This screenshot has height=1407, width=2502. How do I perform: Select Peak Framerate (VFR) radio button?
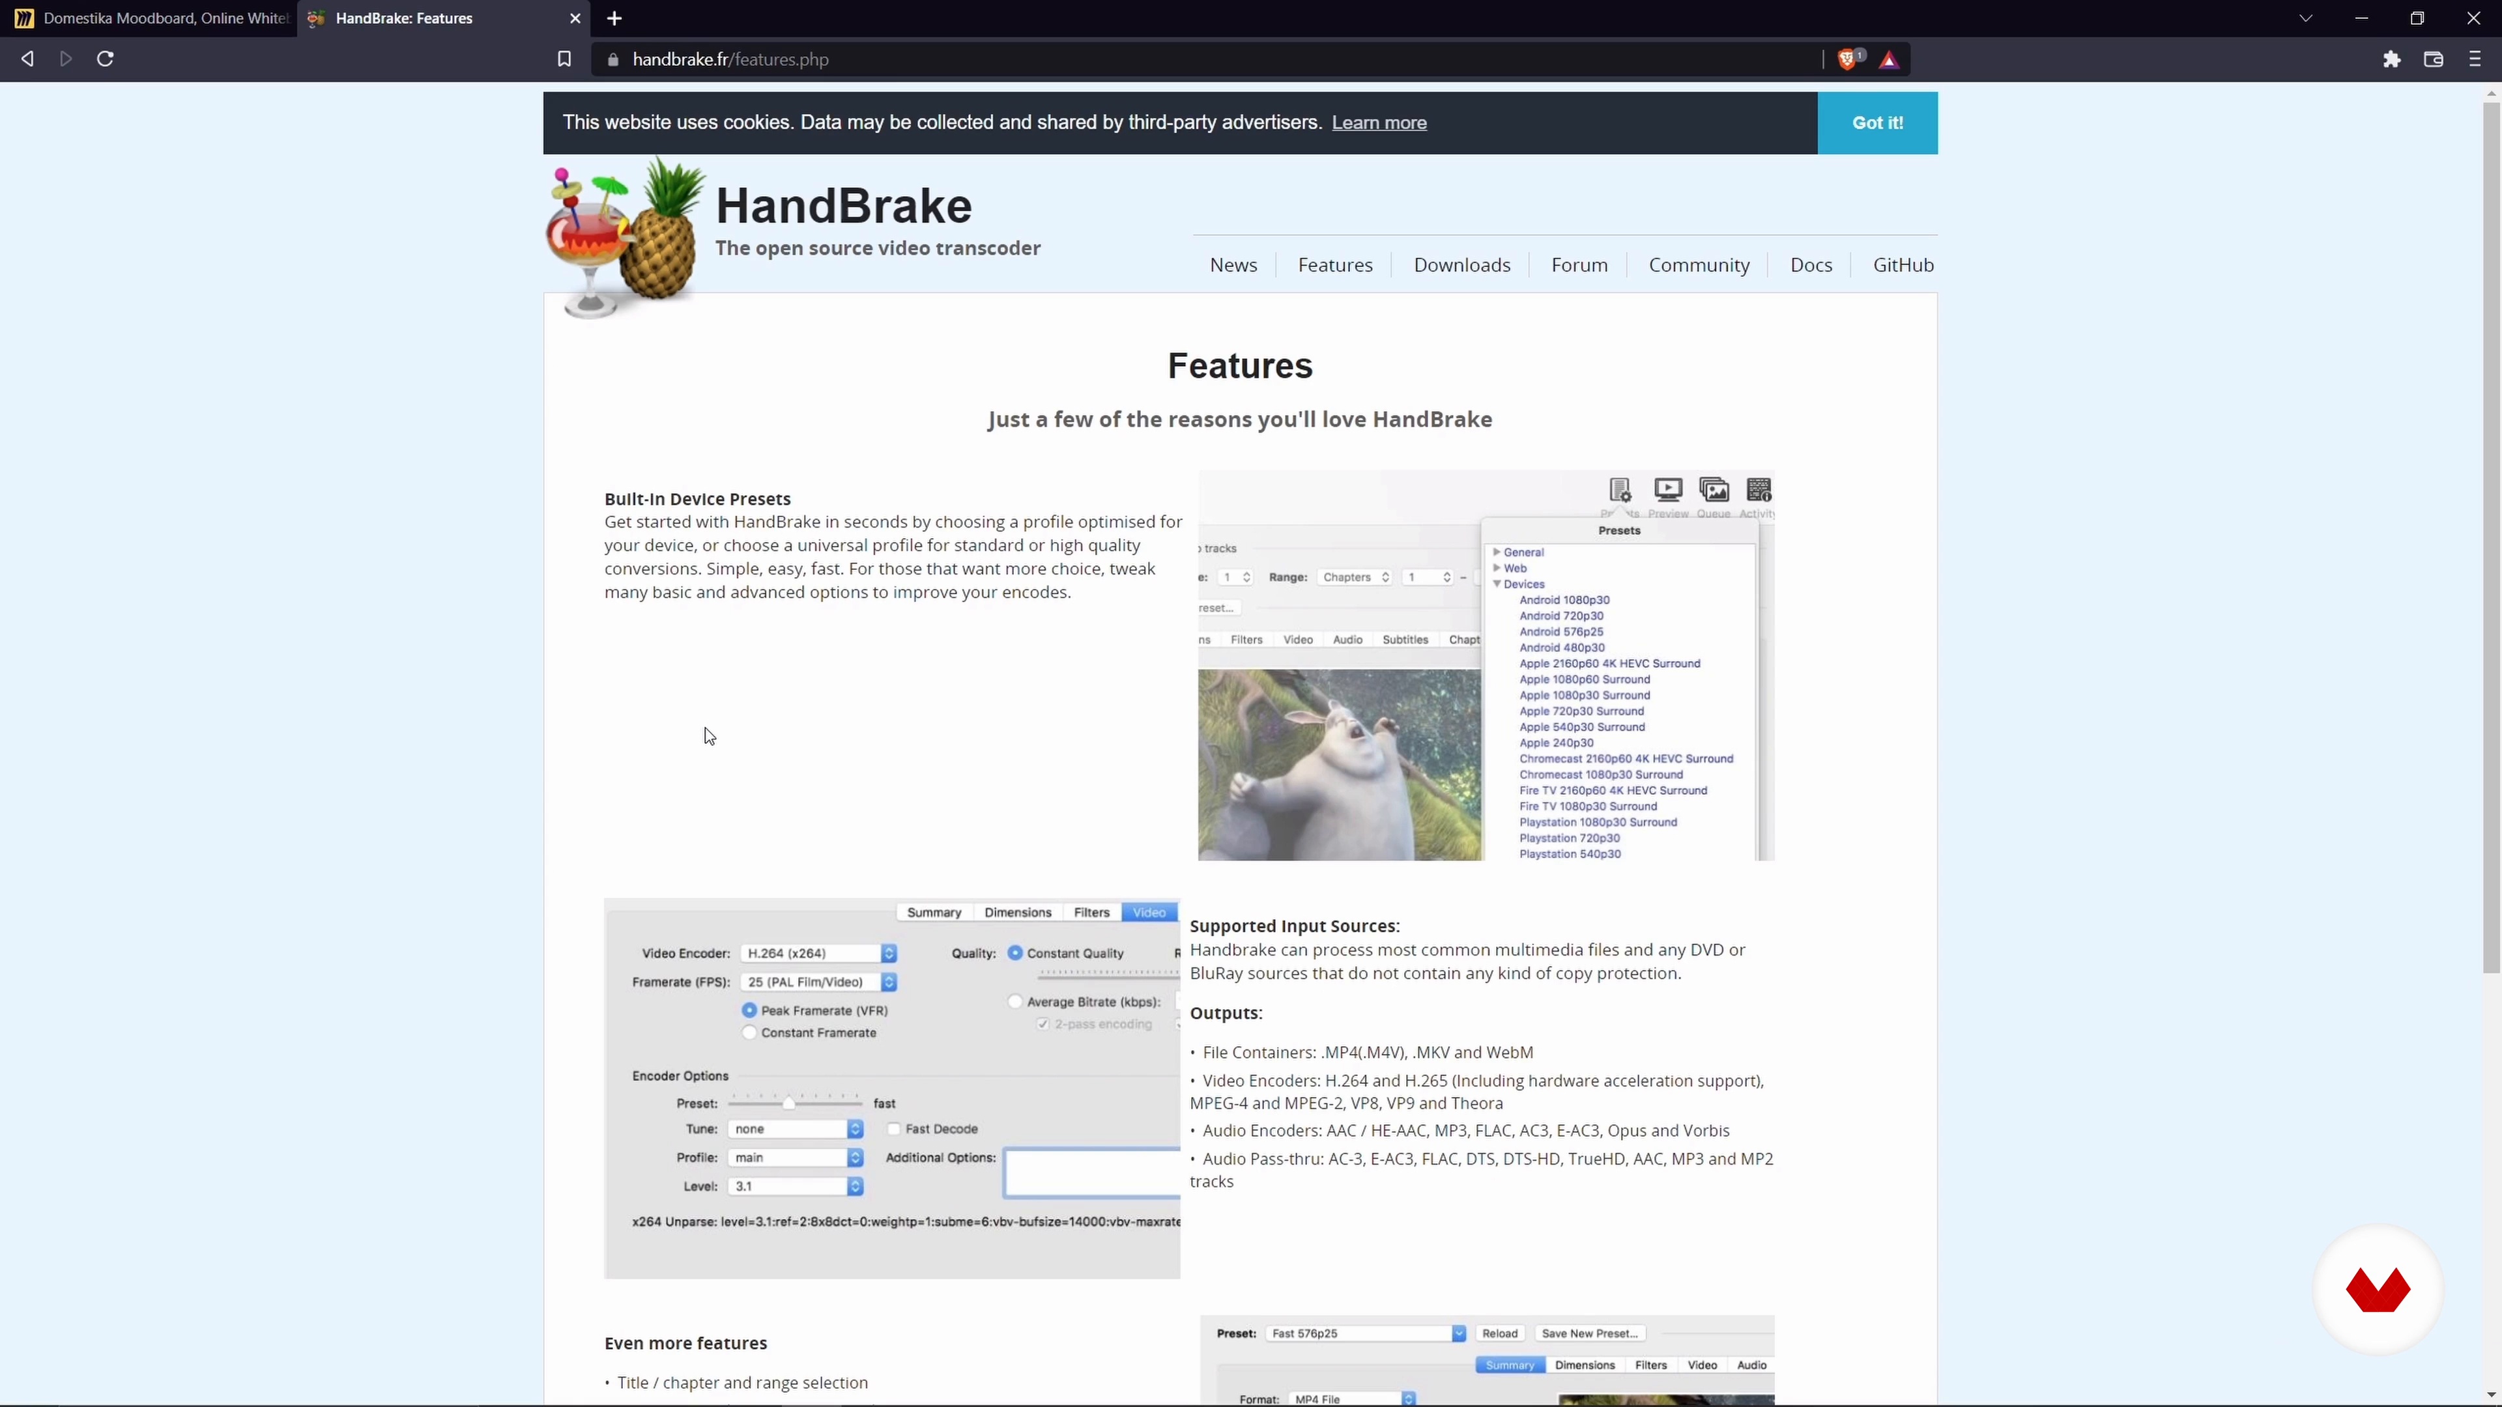click(x=749, y=1011)
